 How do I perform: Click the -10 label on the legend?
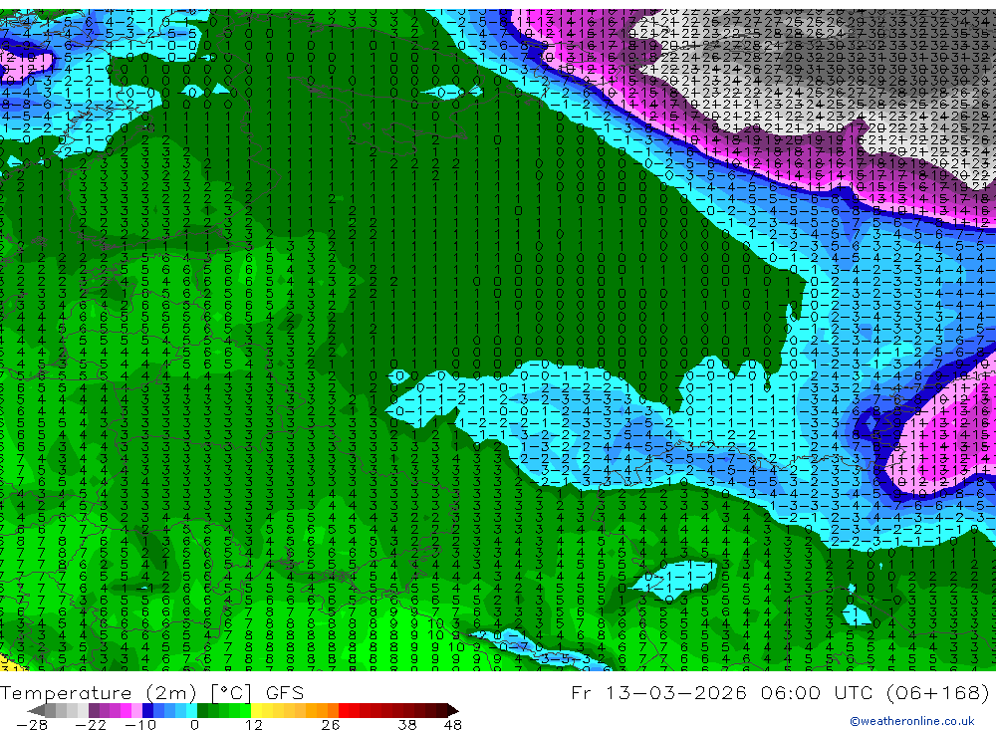click(x=140, y=725)
